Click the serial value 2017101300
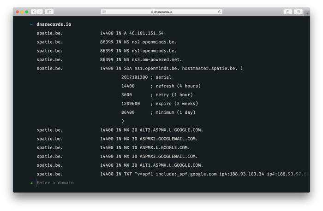Screen dimensions: 323x211 [134, 77]
